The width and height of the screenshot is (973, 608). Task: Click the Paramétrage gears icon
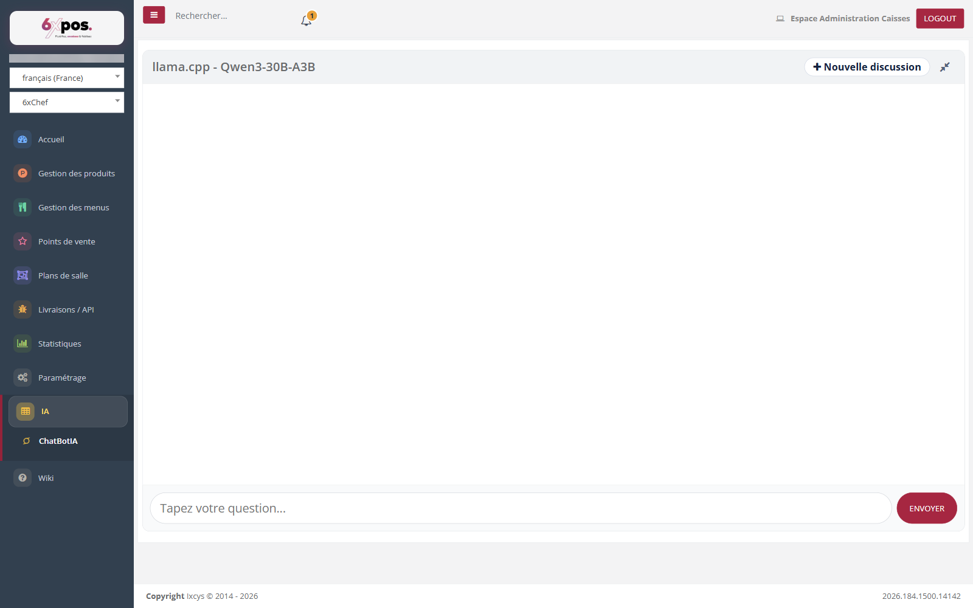(23, 378)
